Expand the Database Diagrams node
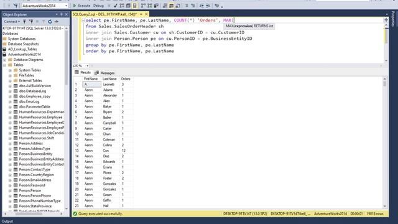The height and width of the screenshot is (224, 398). [4, 60]
